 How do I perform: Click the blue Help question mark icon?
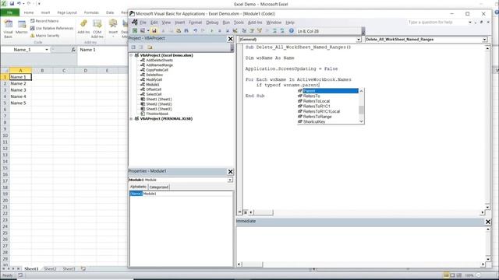tap(291, 31)
